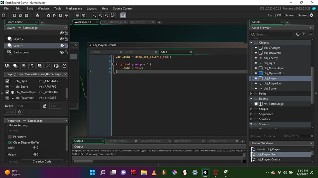Open the Syntax Errors tab
This screenshot has width=318, height=178.
pyautogui.click(x=217, y=141)
